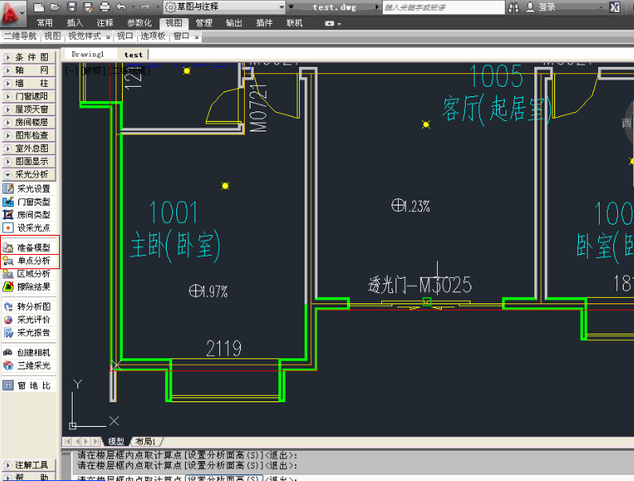Click 擦除结果 to erase results
Image resolution: width=634 pixels, height=481 pixels.
(x=33, y=286)
